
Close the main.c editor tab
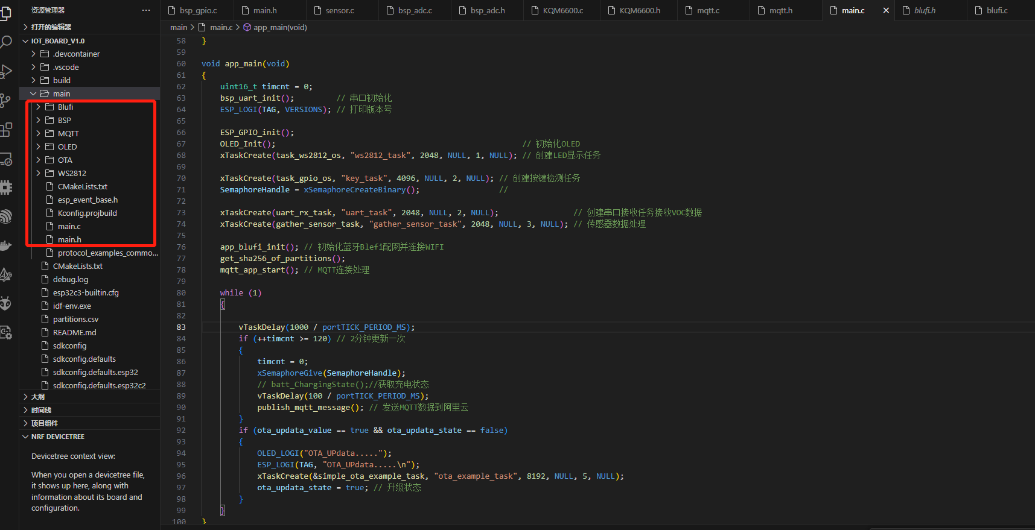coord(886,10)
